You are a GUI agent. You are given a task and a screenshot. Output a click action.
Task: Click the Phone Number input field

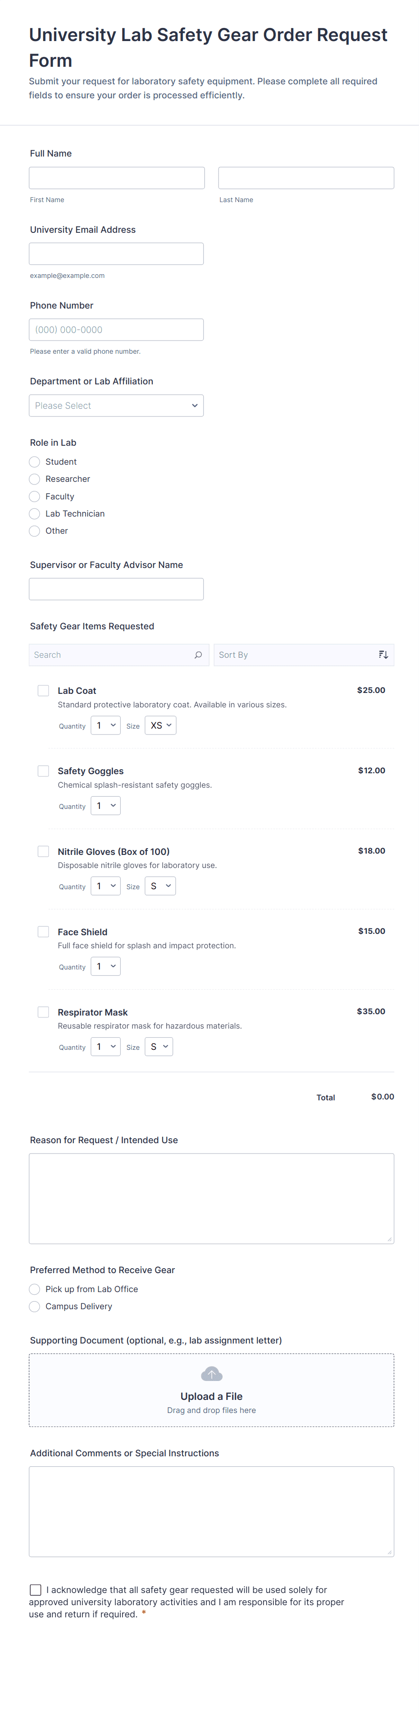tap(116, 330)
